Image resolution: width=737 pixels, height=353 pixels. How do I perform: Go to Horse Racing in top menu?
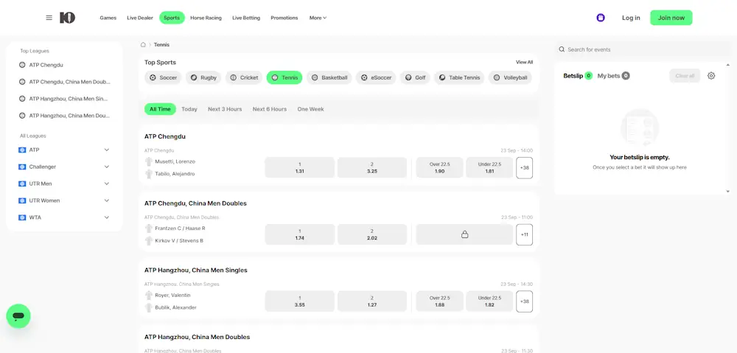[x=206, y=18]
